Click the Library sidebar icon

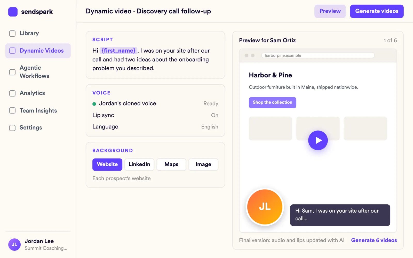[x=12, y=34]
